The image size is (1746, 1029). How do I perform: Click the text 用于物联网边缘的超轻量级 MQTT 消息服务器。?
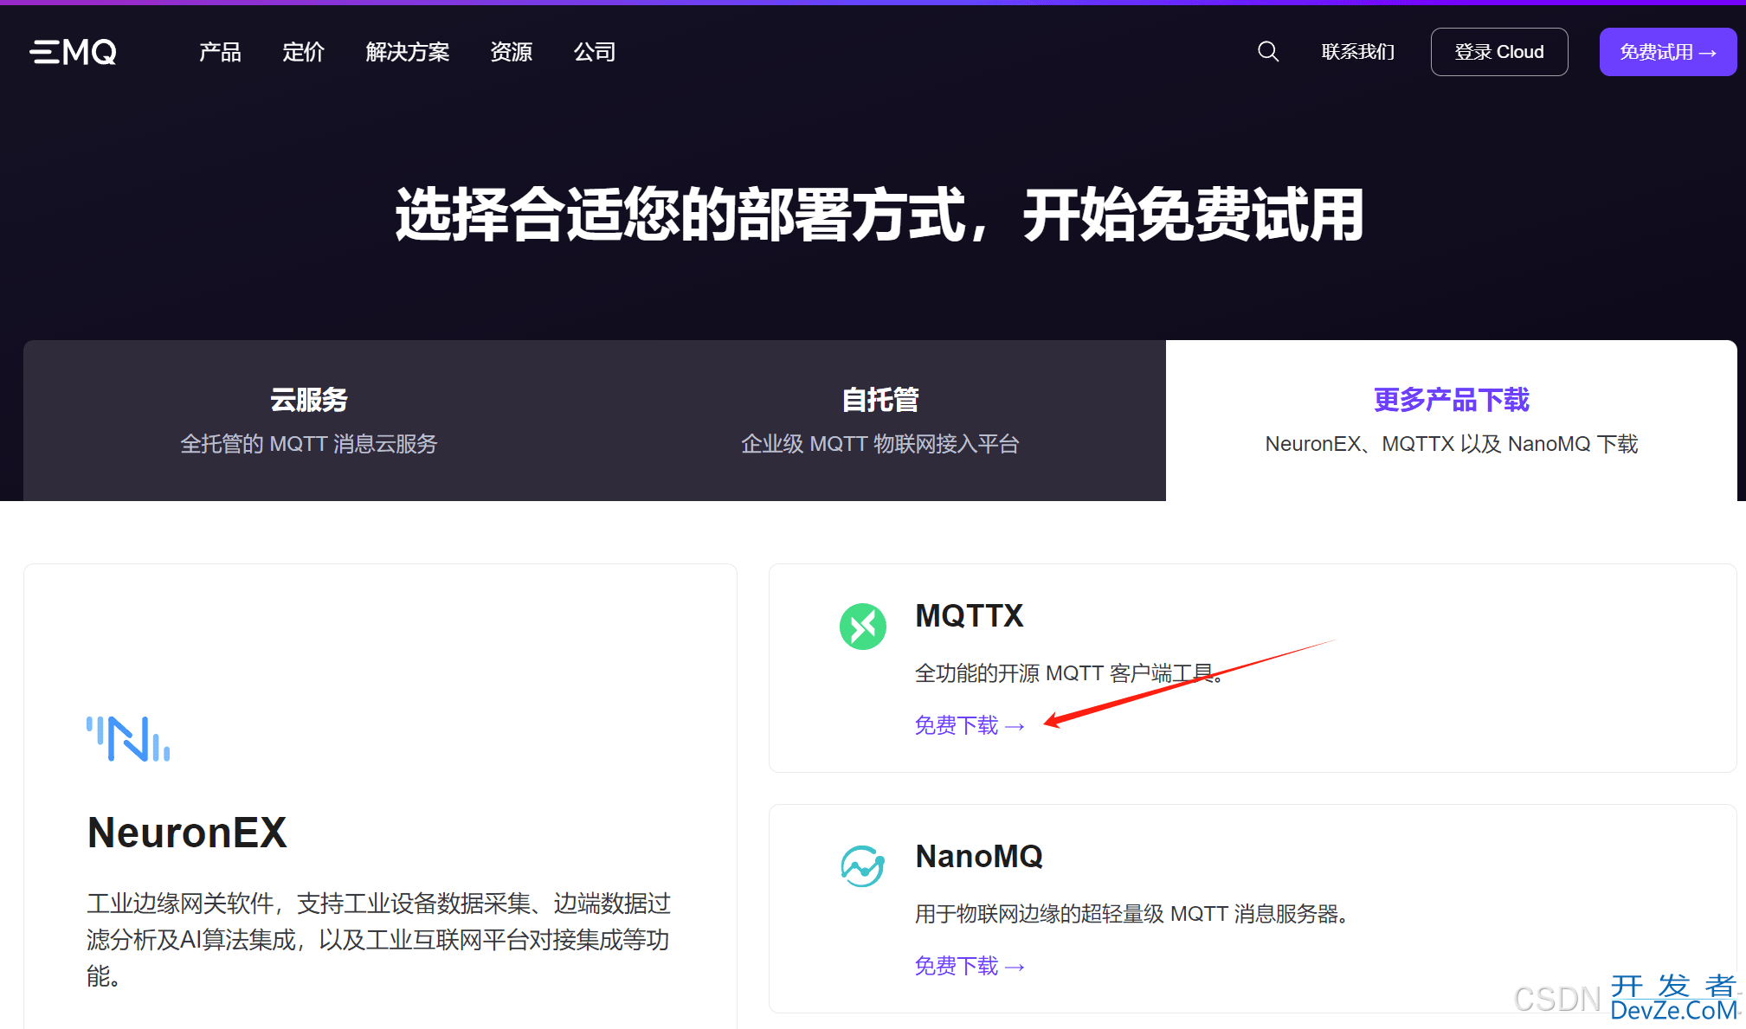[x=1132, y=914]
